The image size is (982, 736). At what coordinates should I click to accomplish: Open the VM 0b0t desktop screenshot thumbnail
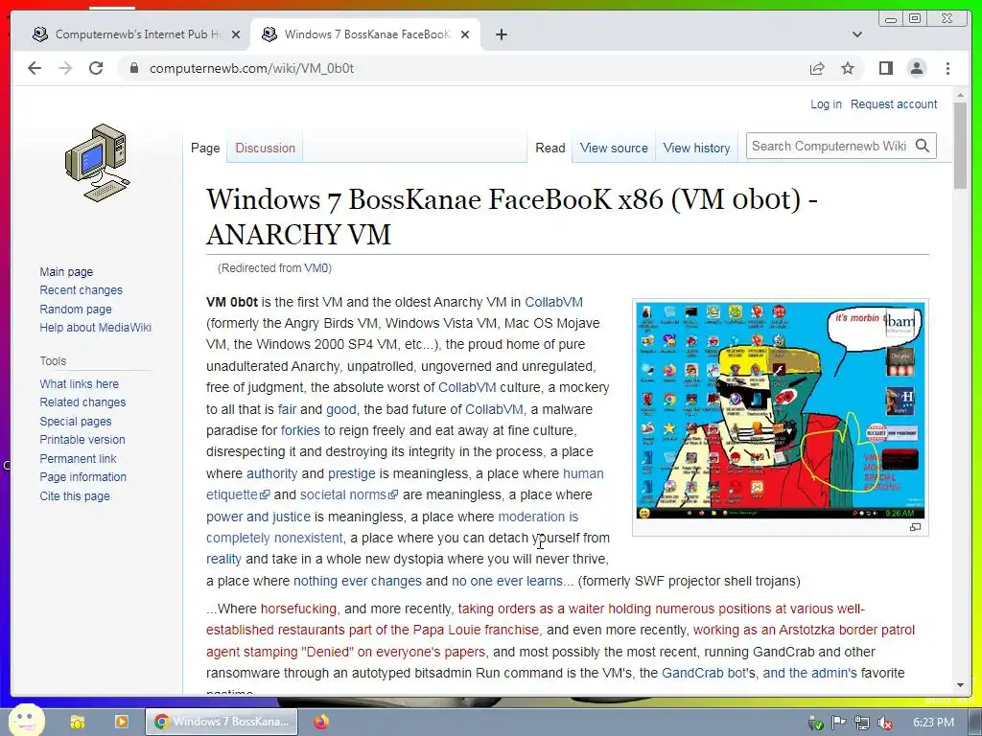pyautogui.click(x=781, y=410)
